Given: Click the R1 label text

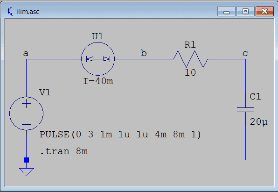Looking at the screenshot, I should pos(190,44).
